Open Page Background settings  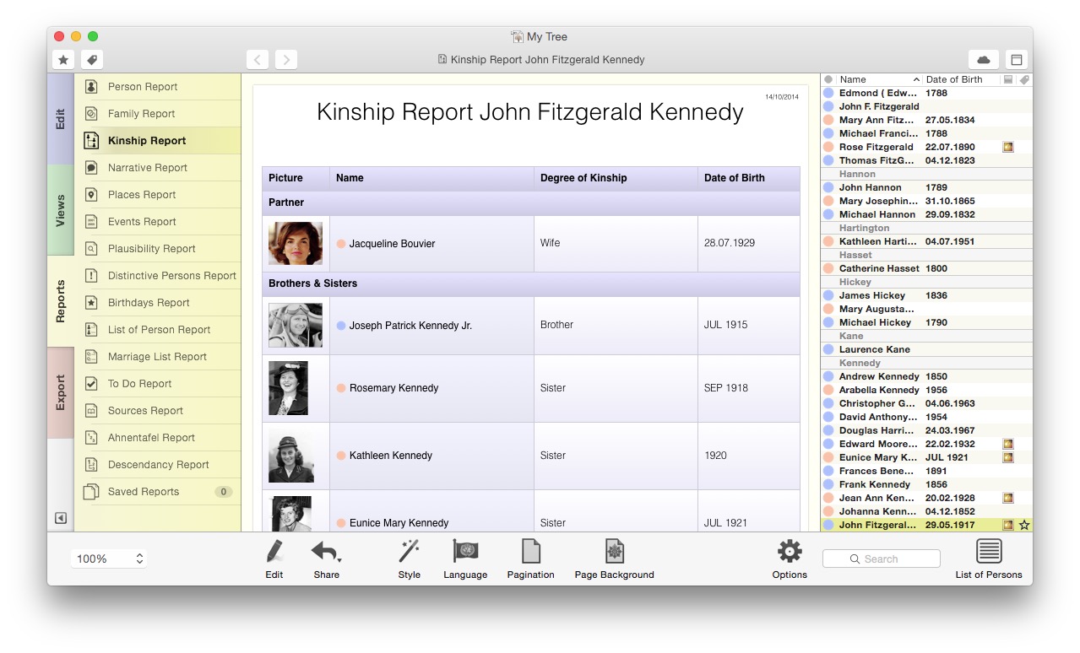(x=614, y=559)
